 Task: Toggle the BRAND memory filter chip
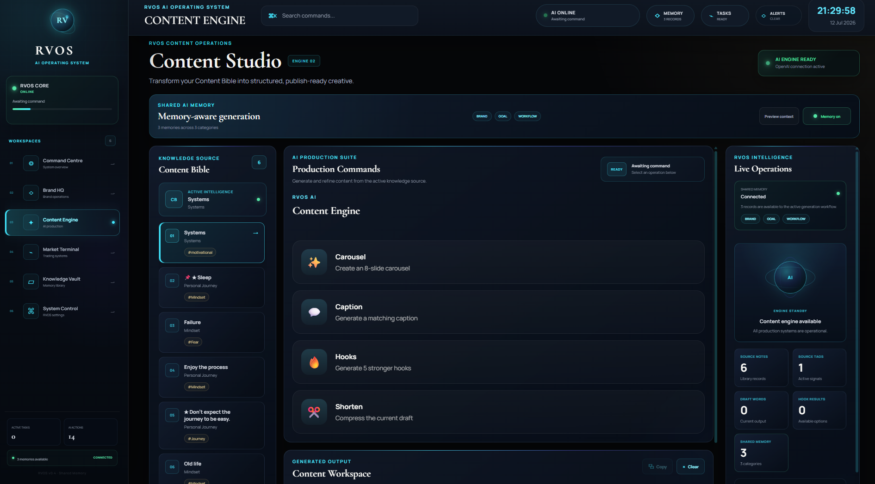482,116
